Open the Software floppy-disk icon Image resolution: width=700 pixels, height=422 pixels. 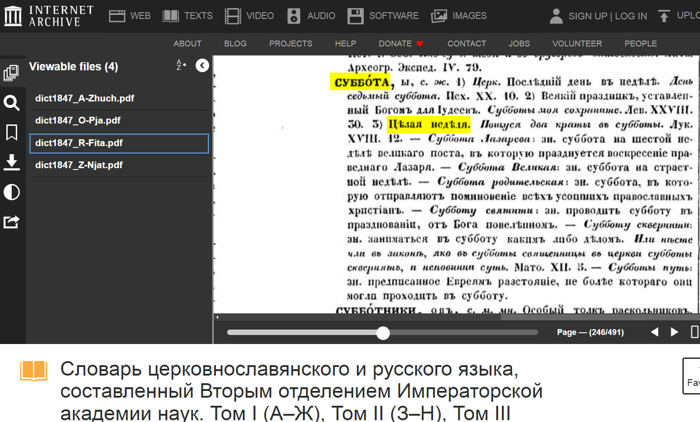coord(355,16)
